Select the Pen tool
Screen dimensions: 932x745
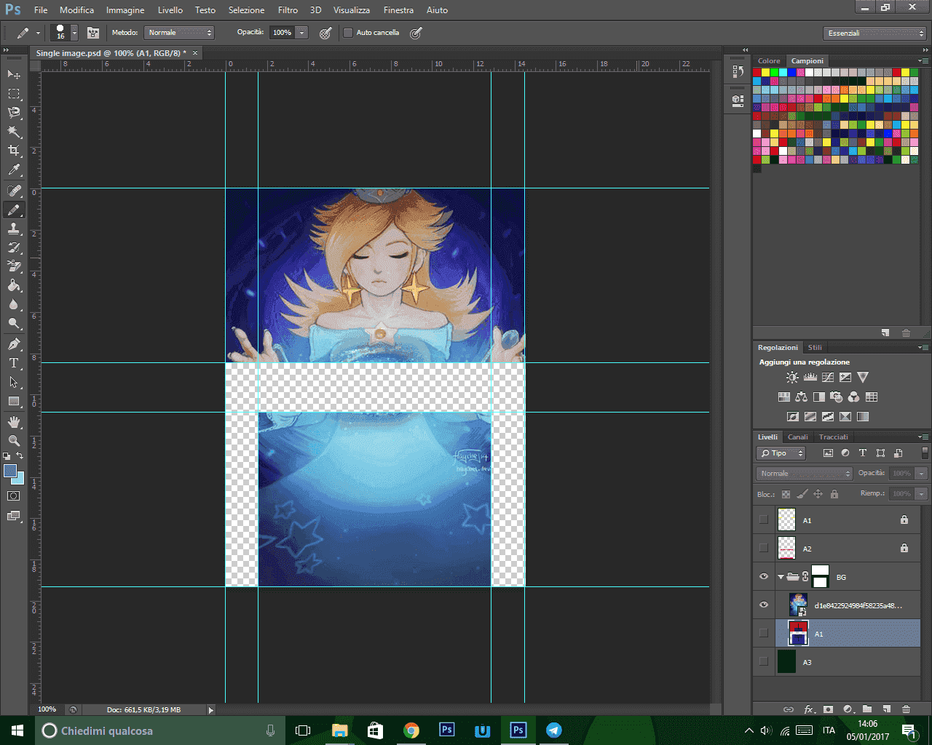[14, 344]
